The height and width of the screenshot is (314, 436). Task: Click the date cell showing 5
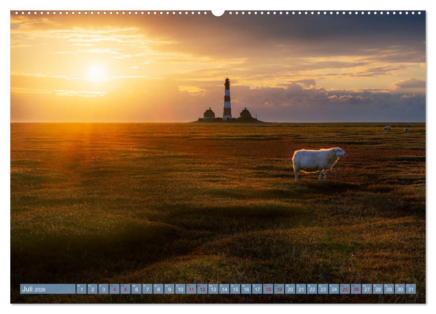pyautogui.click(x=126, y=290)
